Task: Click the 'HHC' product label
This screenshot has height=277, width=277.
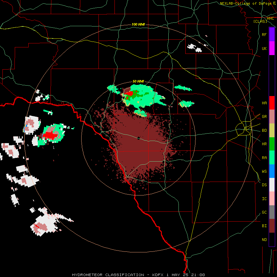Action: (271, 18)
